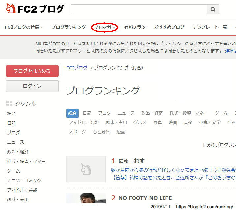Switch to the ブログ ranking tab
Image resolution: width=236 pixels, height=210 pixels.
pyautogui.click(x=104, y=113)
